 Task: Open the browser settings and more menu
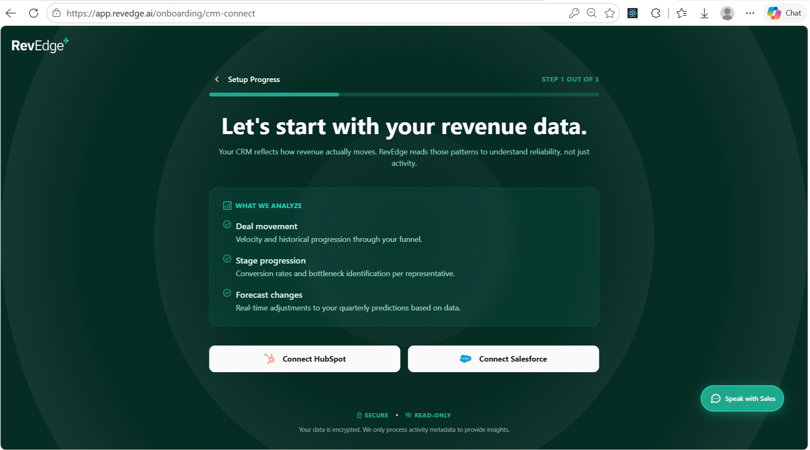click(750, 13)
